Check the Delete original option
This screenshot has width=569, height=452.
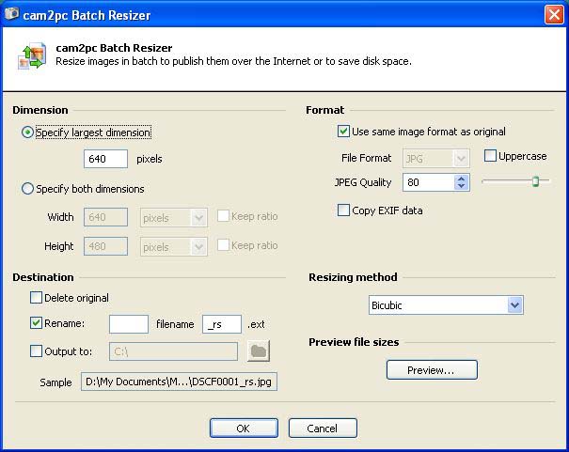pyautogui.click(x=36, y=298)
